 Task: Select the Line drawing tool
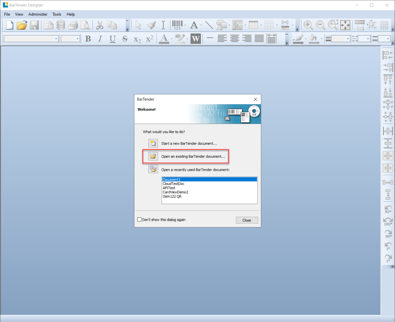pyautogui.click(x=209, y=25)
